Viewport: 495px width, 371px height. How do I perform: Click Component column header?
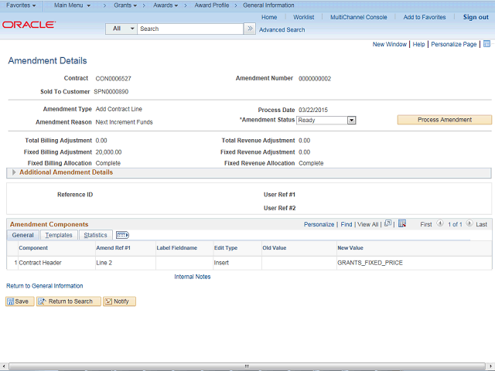coord(33,248)
